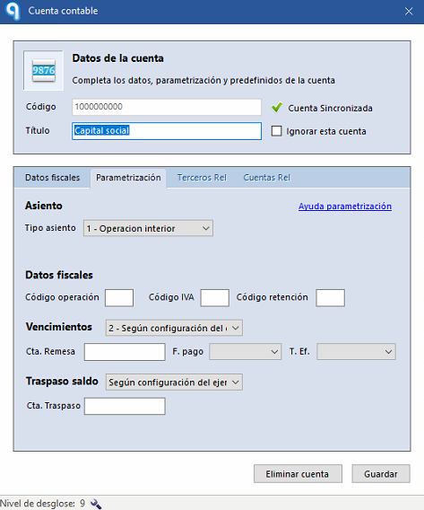Screen dimensions: 424x510
Task: Click the Eliminar cuenta button
Action: (298, 474)
